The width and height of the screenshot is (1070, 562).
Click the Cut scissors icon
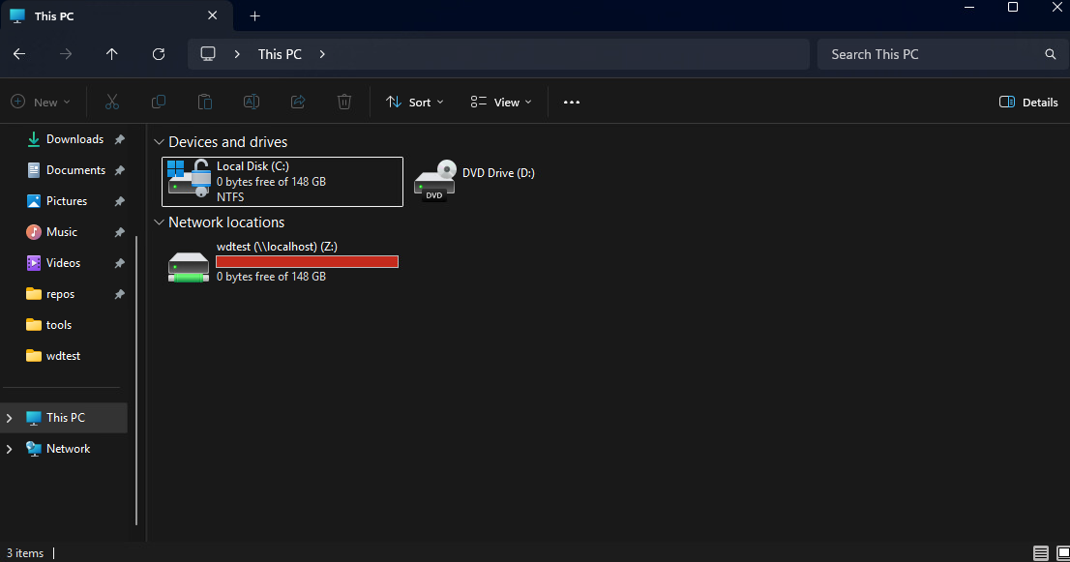(x=112, y=103)
